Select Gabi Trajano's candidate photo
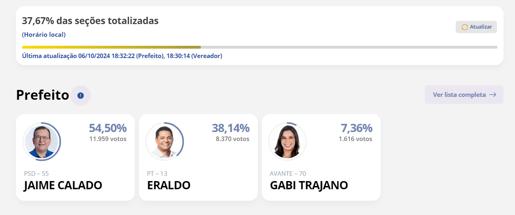 (287, 141)
